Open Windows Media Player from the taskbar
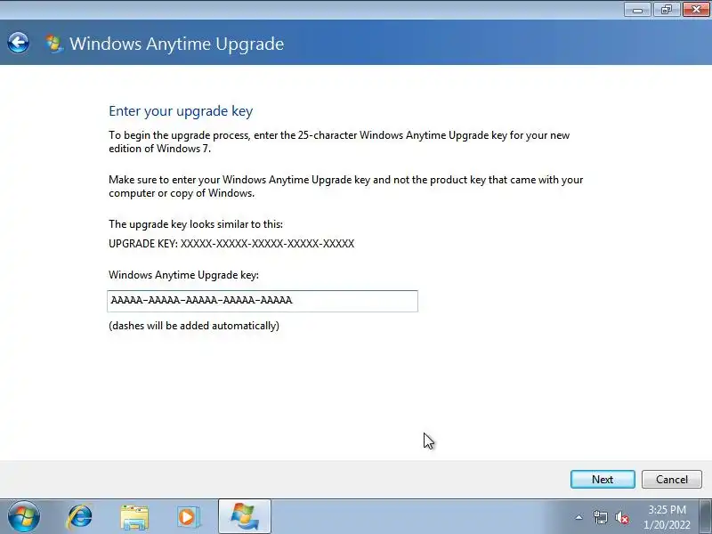This screenshot has width=712, height=534. point(188,517)
